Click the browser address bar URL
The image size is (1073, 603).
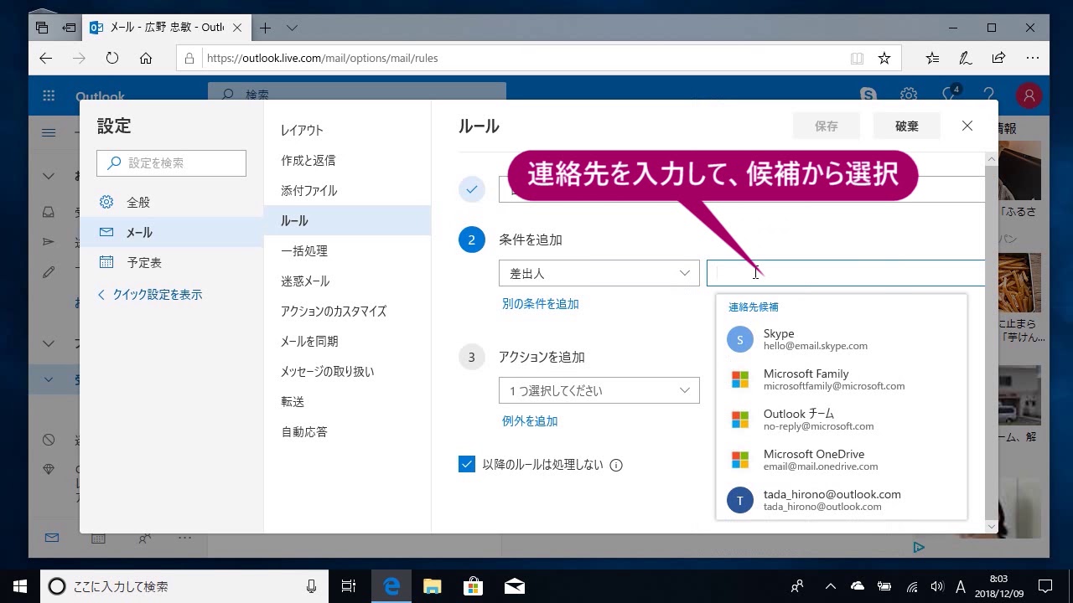pos(322,59)
